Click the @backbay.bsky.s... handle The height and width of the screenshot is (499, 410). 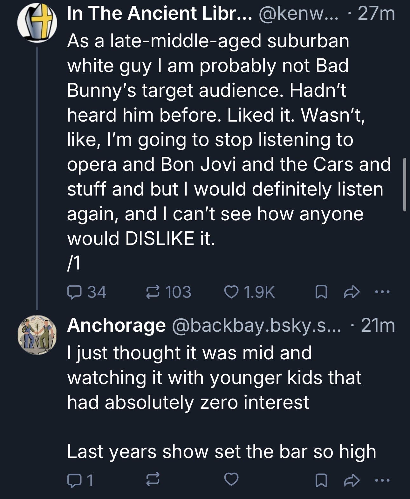[x=256, y=325]
